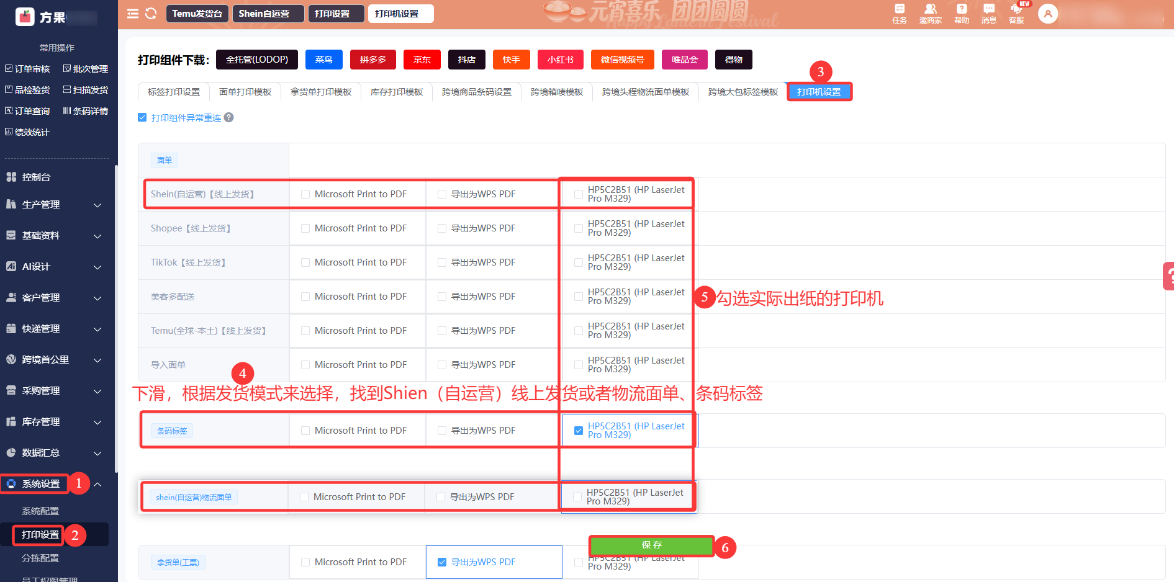Click the 快递管理 sidebar icon
This screenshot has width=1174, height=582.
(11, 328)
